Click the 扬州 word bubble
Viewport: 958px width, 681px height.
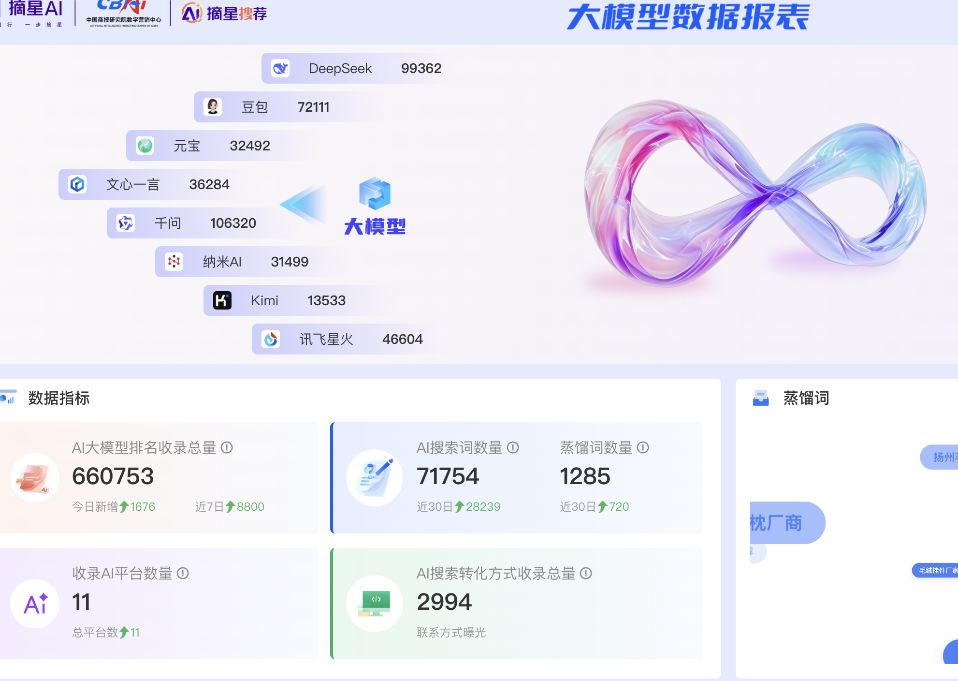(x=939, y=457)
